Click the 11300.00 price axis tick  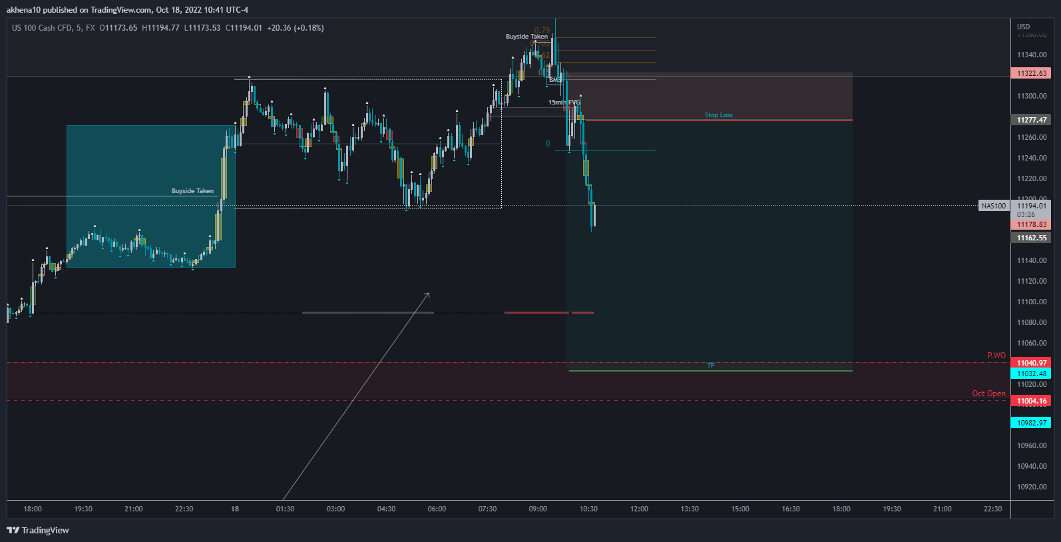pos(1032,96)
